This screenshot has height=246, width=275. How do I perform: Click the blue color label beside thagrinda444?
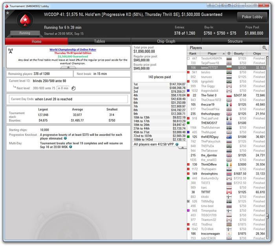point(188,91)
